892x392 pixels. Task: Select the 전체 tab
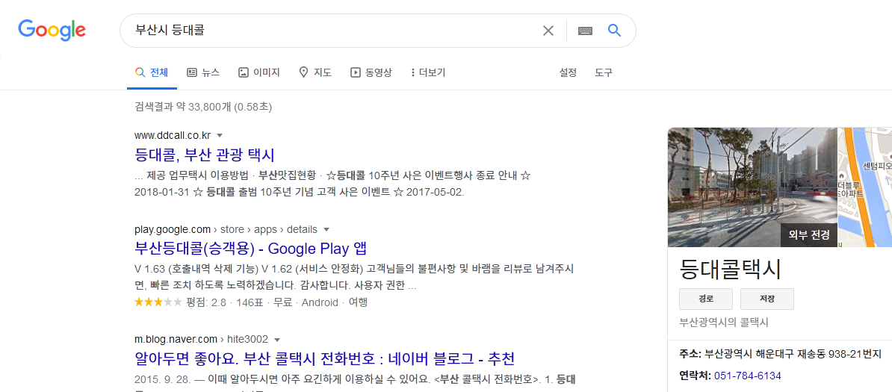pyautogui.click(x=152, y=73)
